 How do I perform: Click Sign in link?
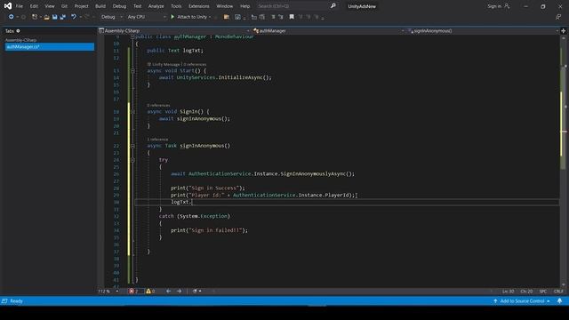(494, 6)
